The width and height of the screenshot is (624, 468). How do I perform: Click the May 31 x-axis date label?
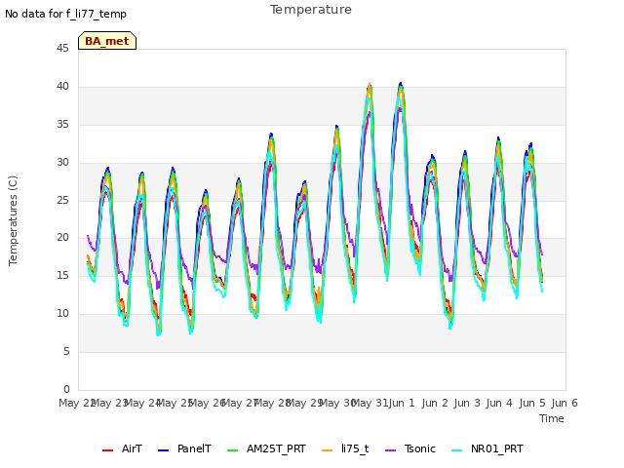coord(370,403)
